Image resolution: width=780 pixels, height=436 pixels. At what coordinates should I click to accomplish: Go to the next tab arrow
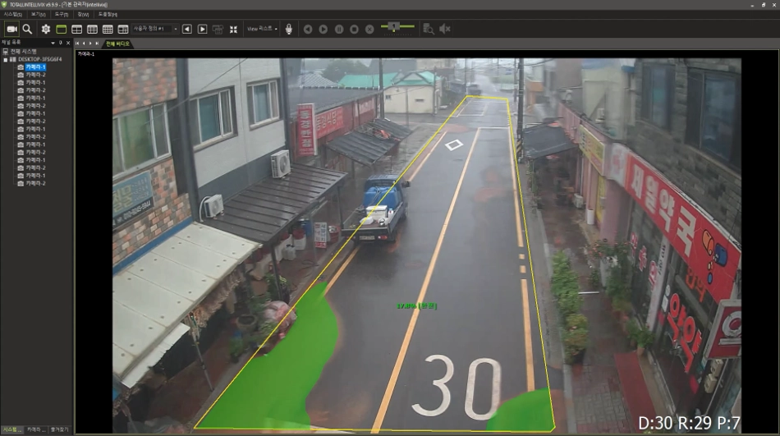90,44
